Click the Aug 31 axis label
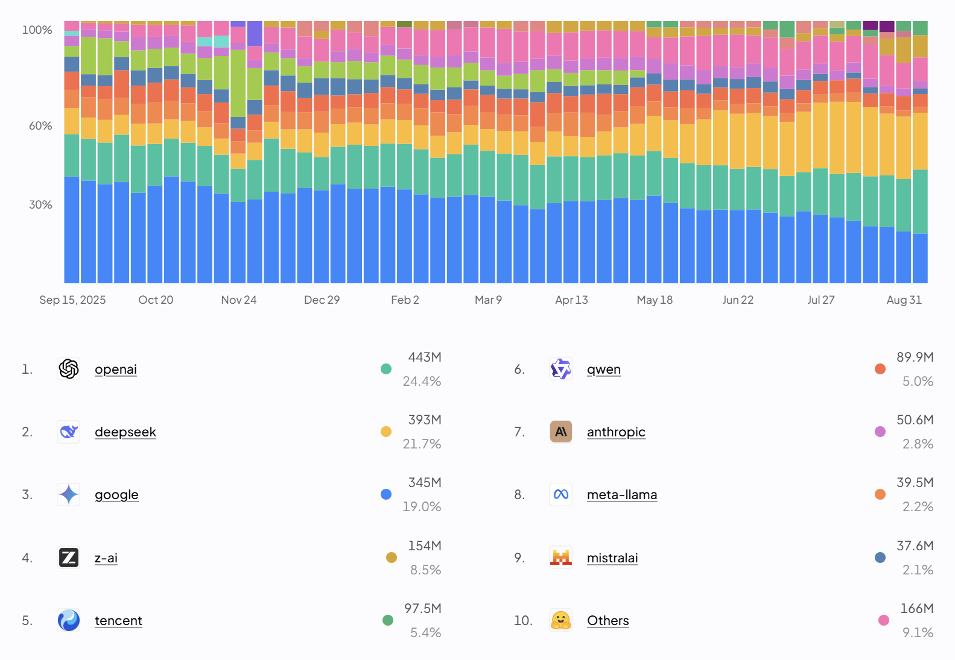Screen dimensions: 955x660 click(x=904, y=300)
